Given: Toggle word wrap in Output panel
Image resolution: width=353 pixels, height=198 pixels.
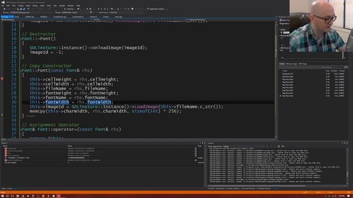Looking at the screenshot, I should tap(283, 146).
